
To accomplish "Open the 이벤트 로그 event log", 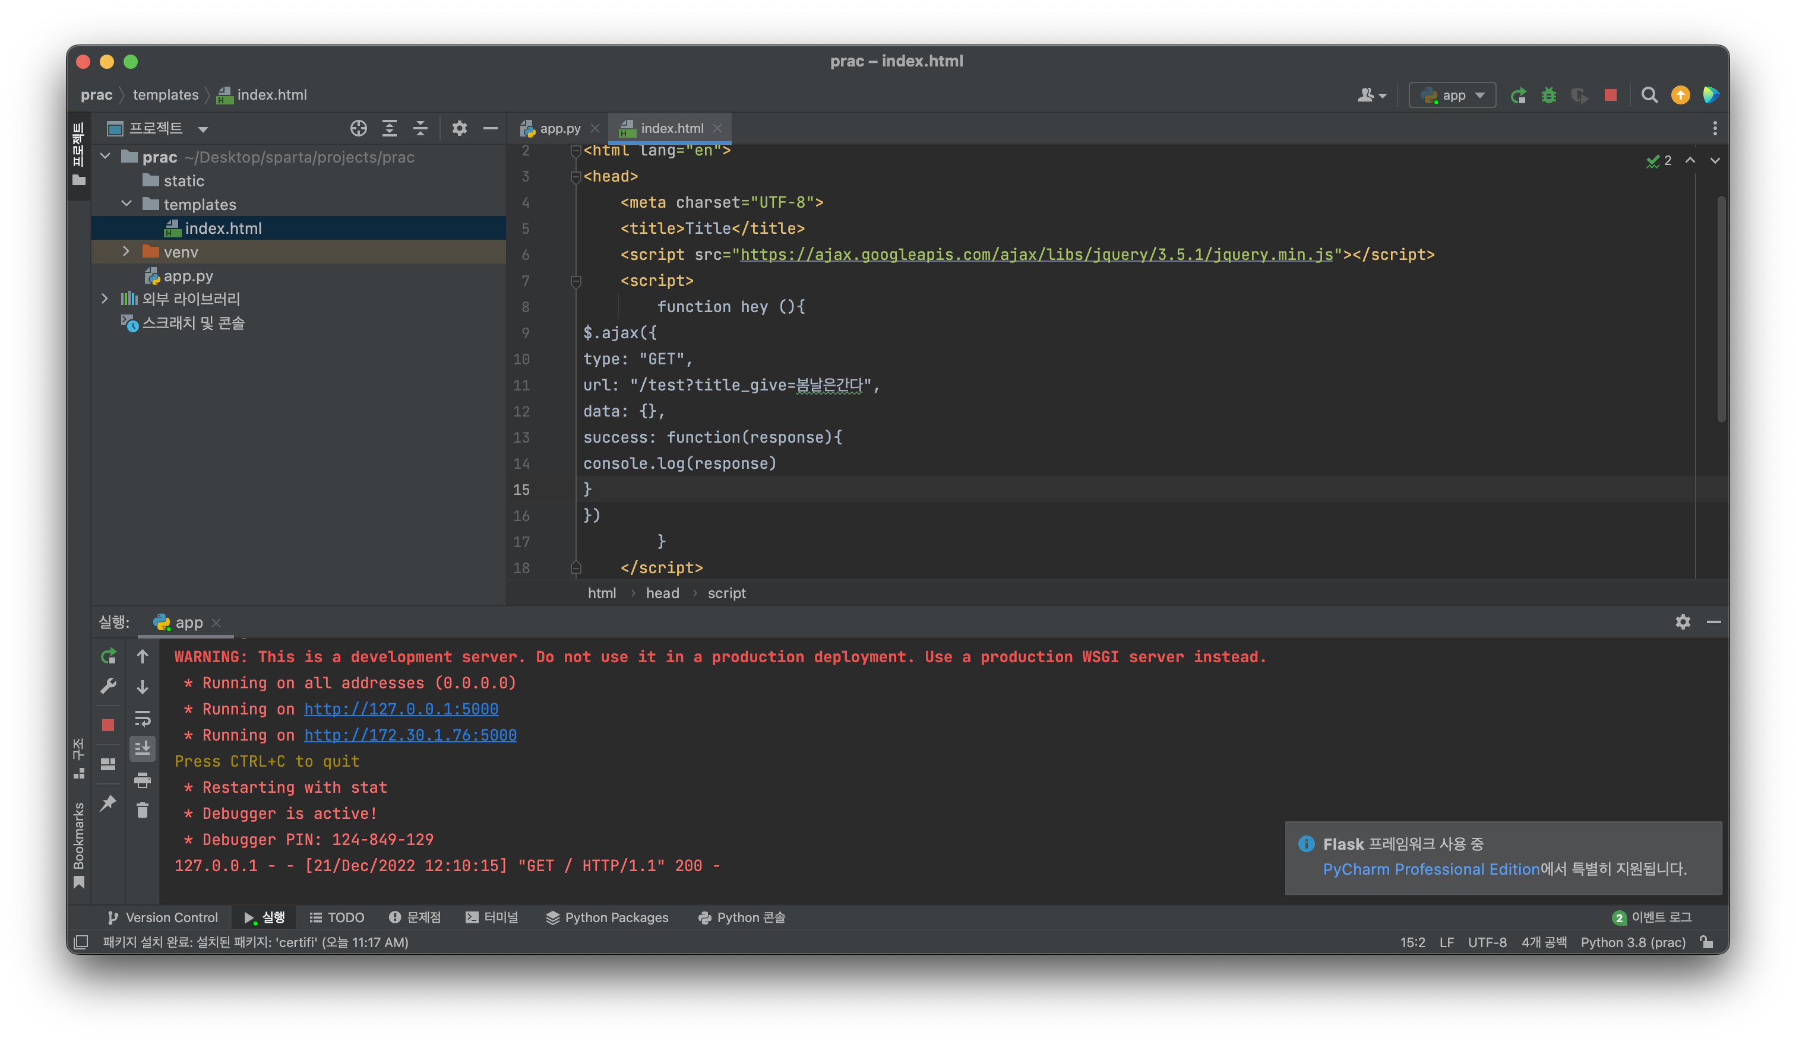I will pyautogui.click(x=1652, y=917).
